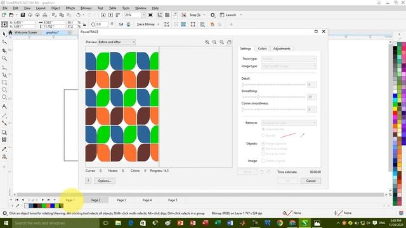
Task: Open the File menu
Action: [x=5, y=8]
